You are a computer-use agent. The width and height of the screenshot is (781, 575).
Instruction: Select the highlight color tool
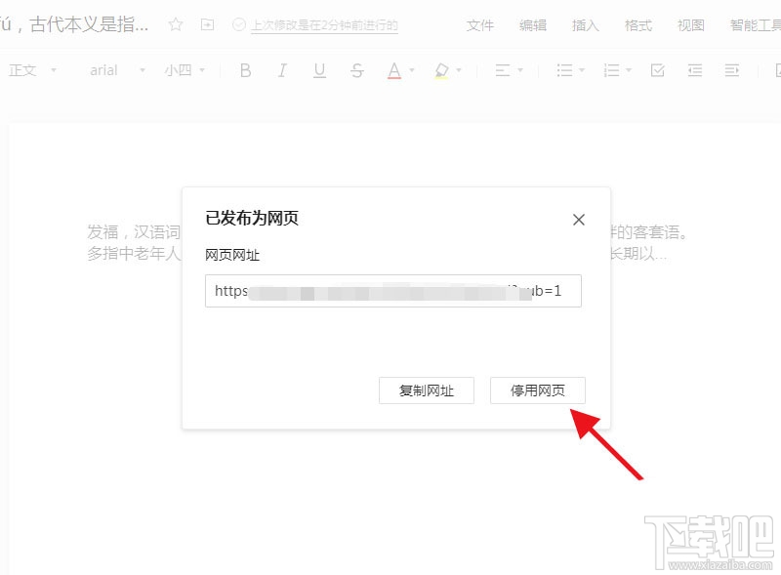pyautogui.click(x=442, y=70)
